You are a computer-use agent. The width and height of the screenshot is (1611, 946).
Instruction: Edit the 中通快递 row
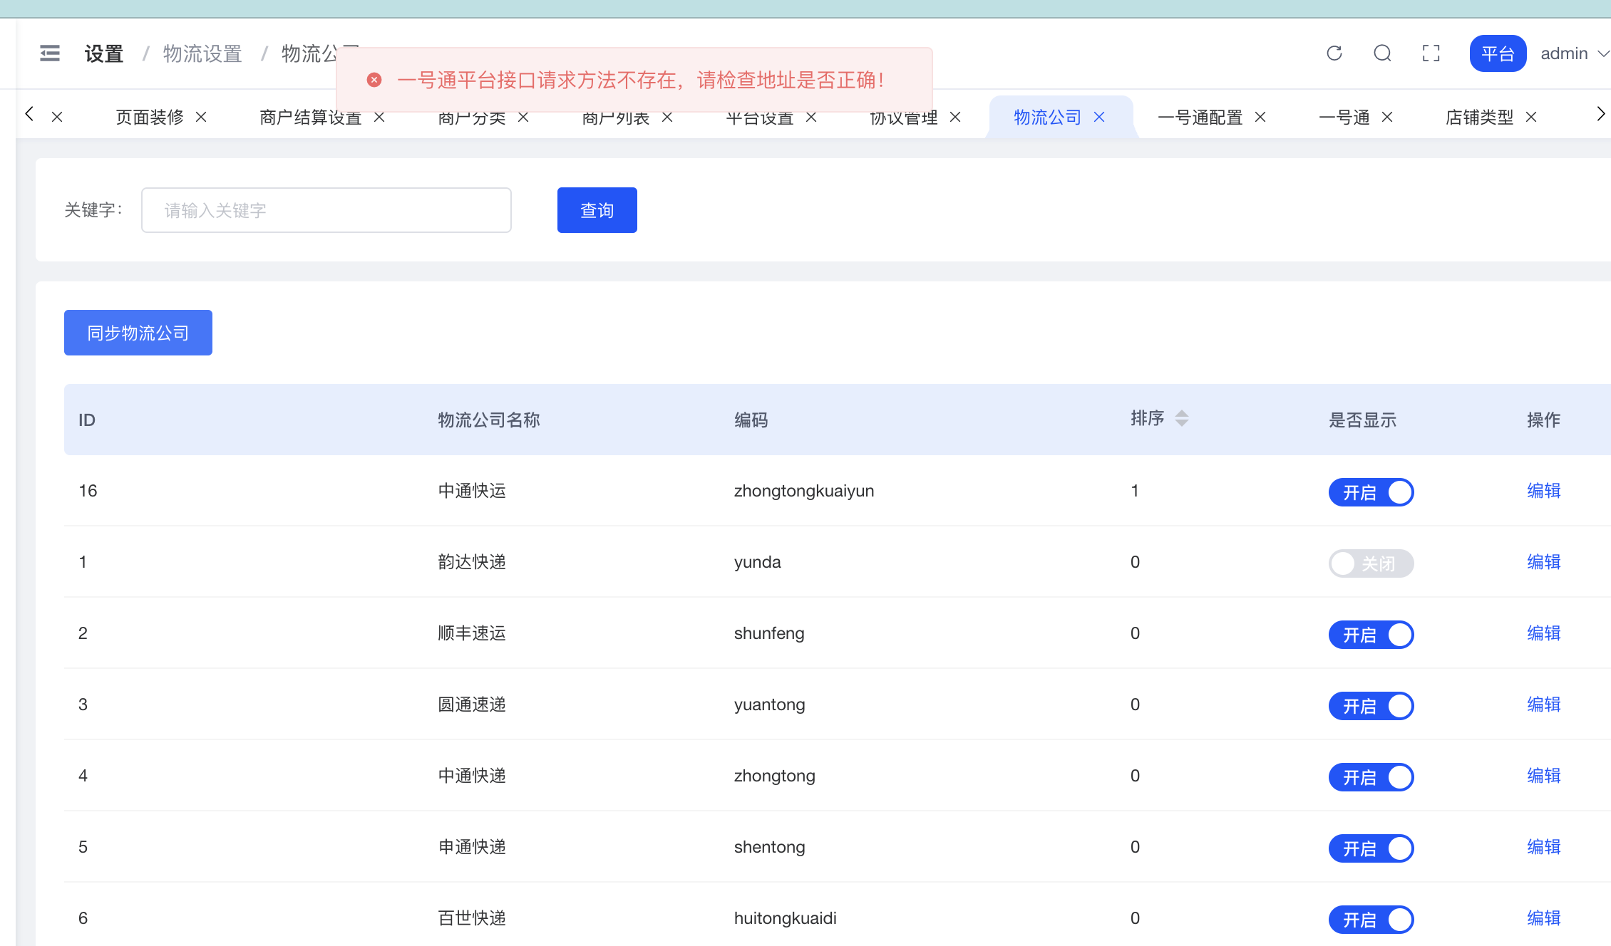coord(1544,776)
